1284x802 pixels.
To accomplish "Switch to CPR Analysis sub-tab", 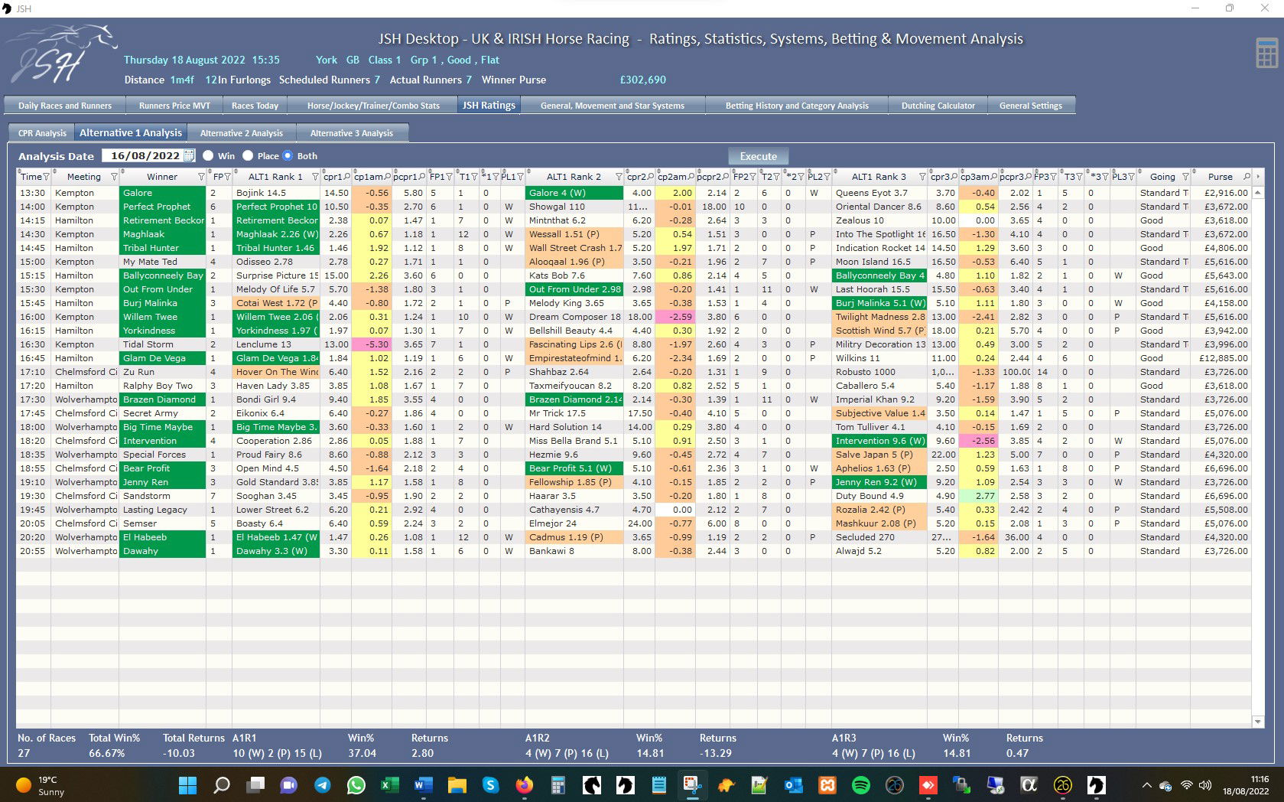I will click(42, 133).
